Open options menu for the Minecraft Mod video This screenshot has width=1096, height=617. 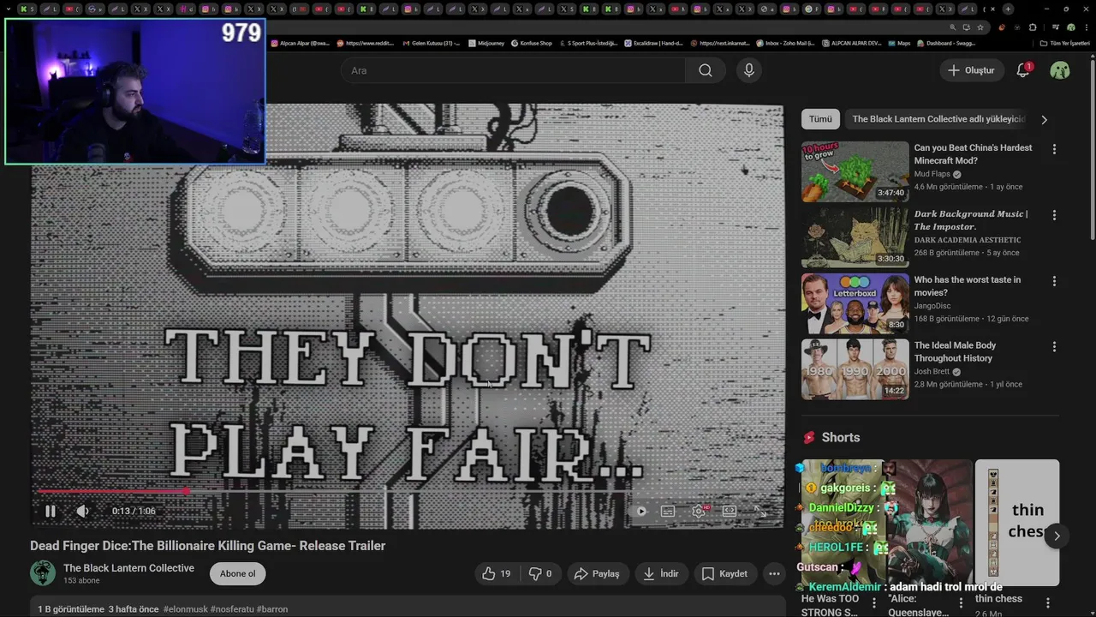coord(1054,149)
